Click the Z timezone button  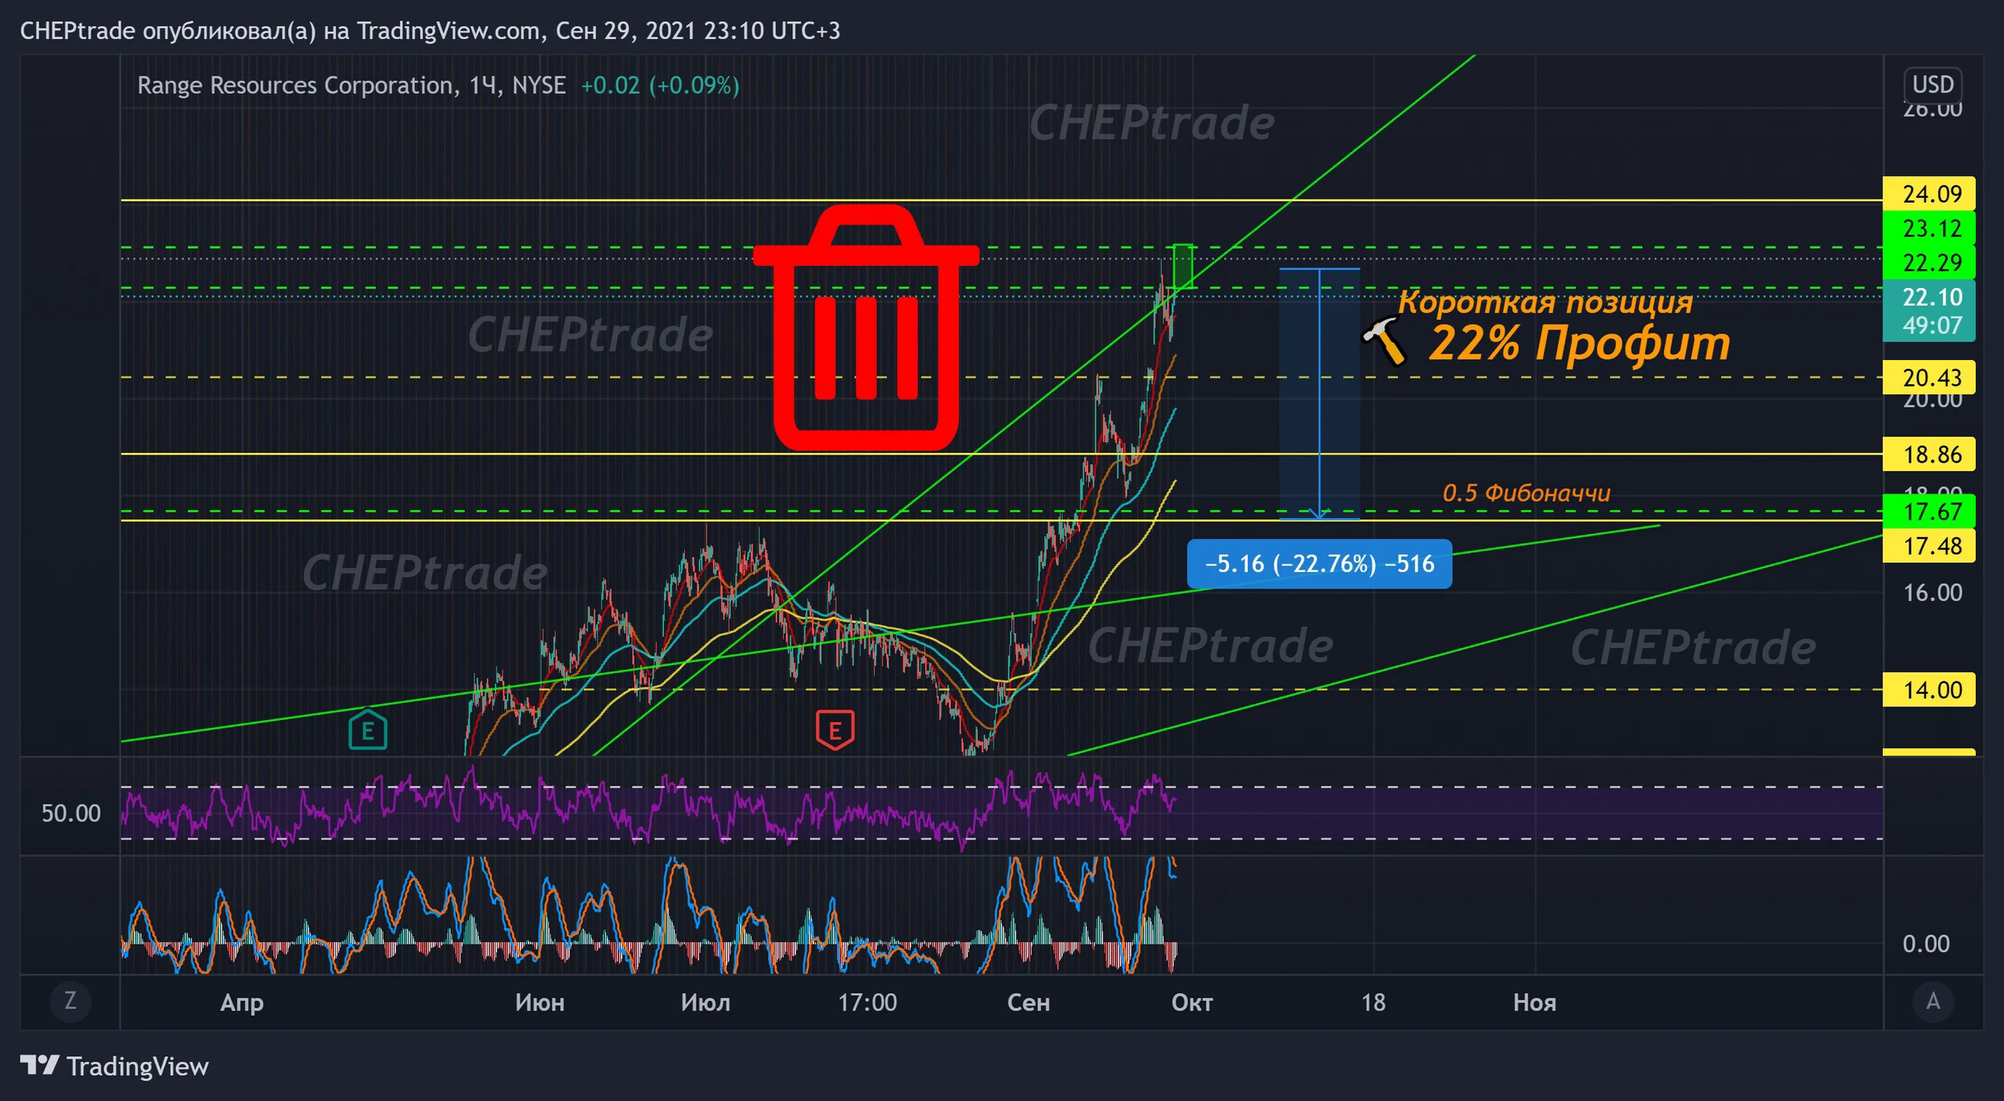point(70,1001)
